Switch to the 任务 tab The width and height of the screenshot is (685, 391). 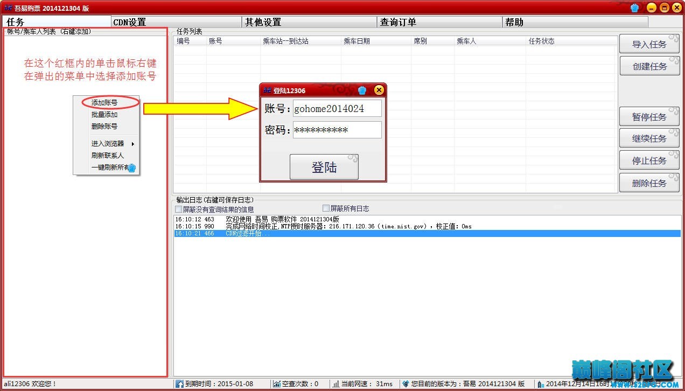pyautogui.click(x=57, y=22)
